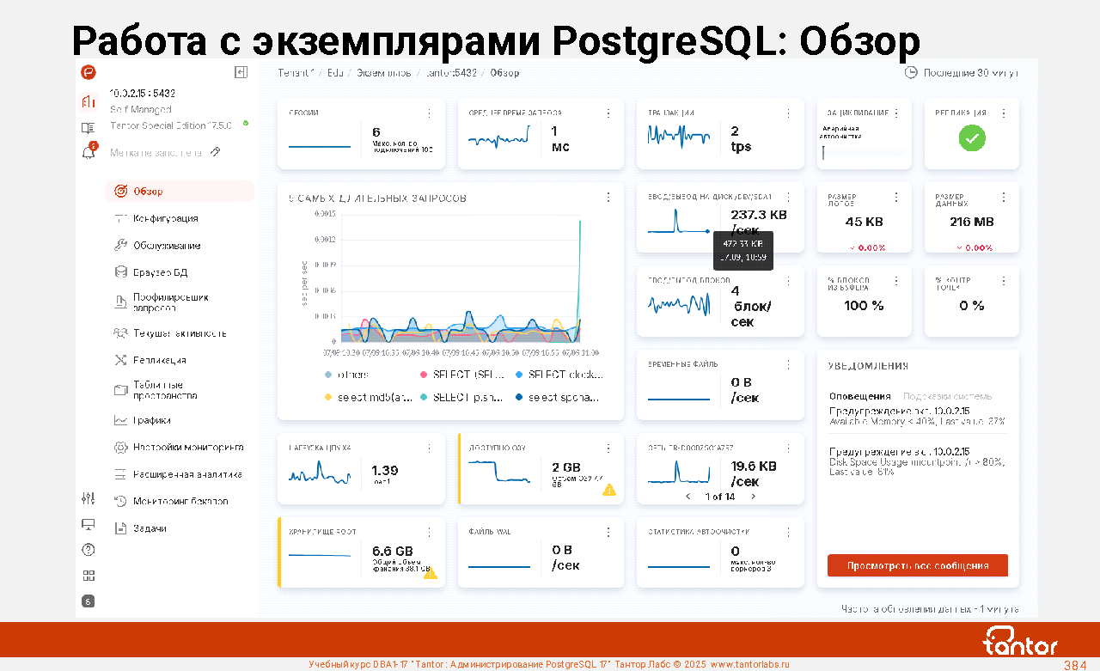Image resolution: width=1100 pixels, height=671 pixels.
Task: Open the three-dot menu on Сессии card
Action: coord(429,113)
